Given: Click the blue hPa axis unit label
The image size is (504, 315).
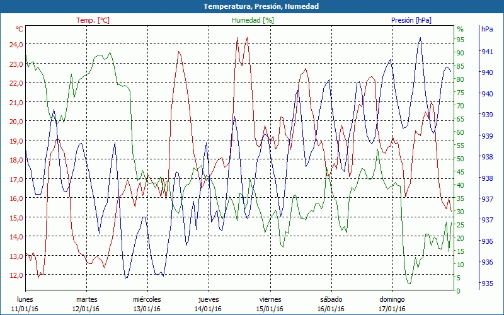Looking at the screenshot, I should (x=487, y=29).
